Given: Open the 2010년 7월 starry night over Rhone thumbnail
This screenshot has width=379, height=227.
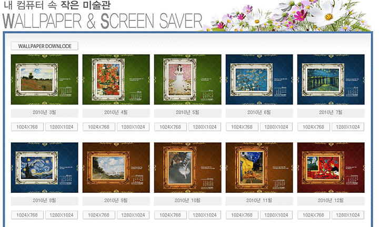Looking at the screenshot, I should (x=331, y=79).
